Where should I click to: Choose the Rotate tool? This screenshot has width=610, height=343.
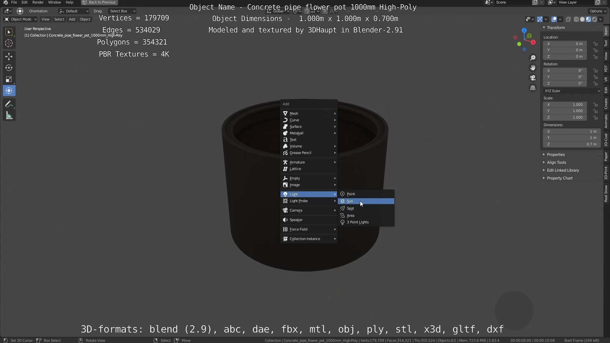coord(9,68)
